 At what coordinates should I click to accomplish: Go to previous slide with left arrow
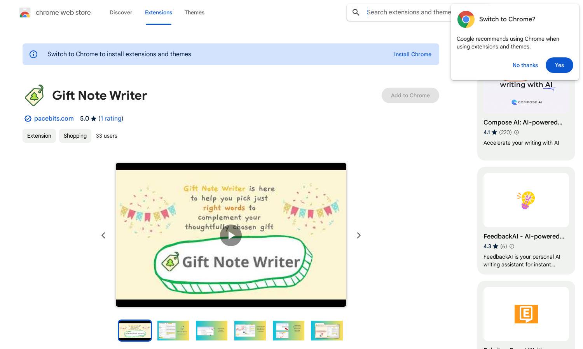pyautogui.click(x=103, y=235)
